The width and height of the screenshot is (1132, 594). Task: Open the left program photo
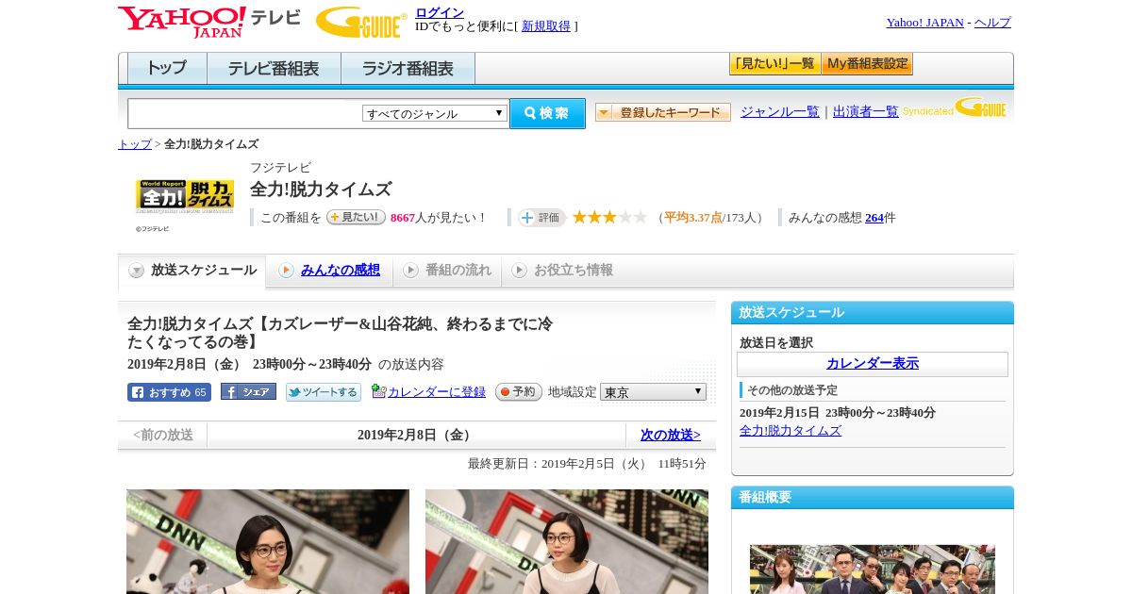(268, 541)
